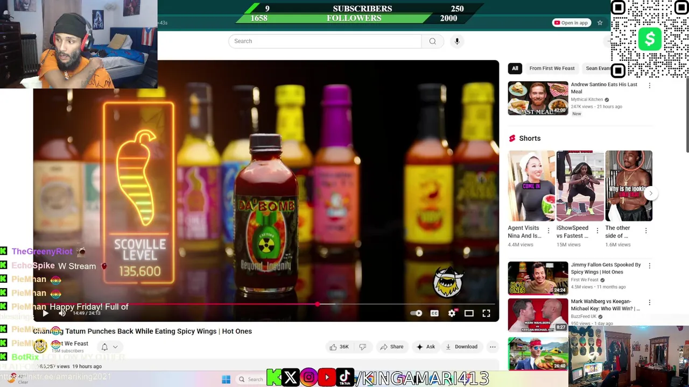The width and height of the screenshot is (689, 387).
Task: Open options menu for Andrew Santino video
Action: [x=649, y=85]
